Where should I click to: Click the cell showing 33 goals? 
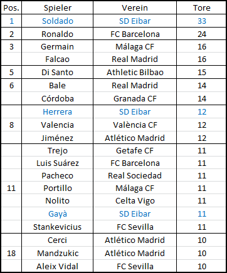201,21
